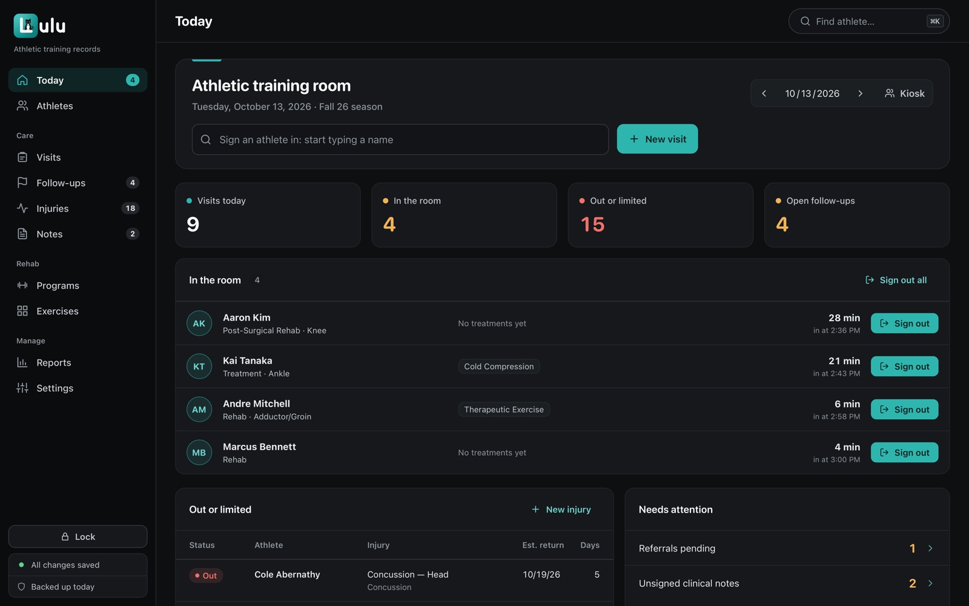Viewport: 969px width, 606px height.
Task: Click the Reports bar chart icon
Action: pos(22,362)
